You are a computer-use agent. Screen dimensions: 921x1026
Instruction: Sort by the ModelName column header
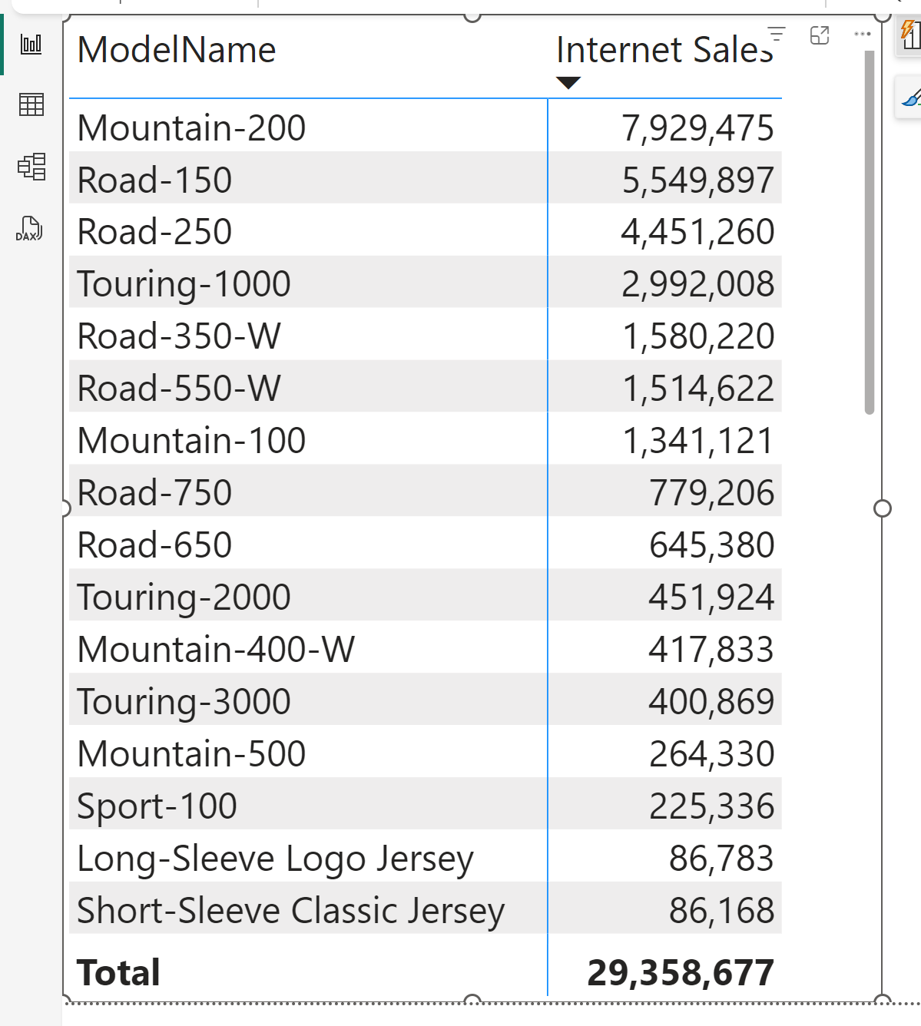[x=177, y=51]
